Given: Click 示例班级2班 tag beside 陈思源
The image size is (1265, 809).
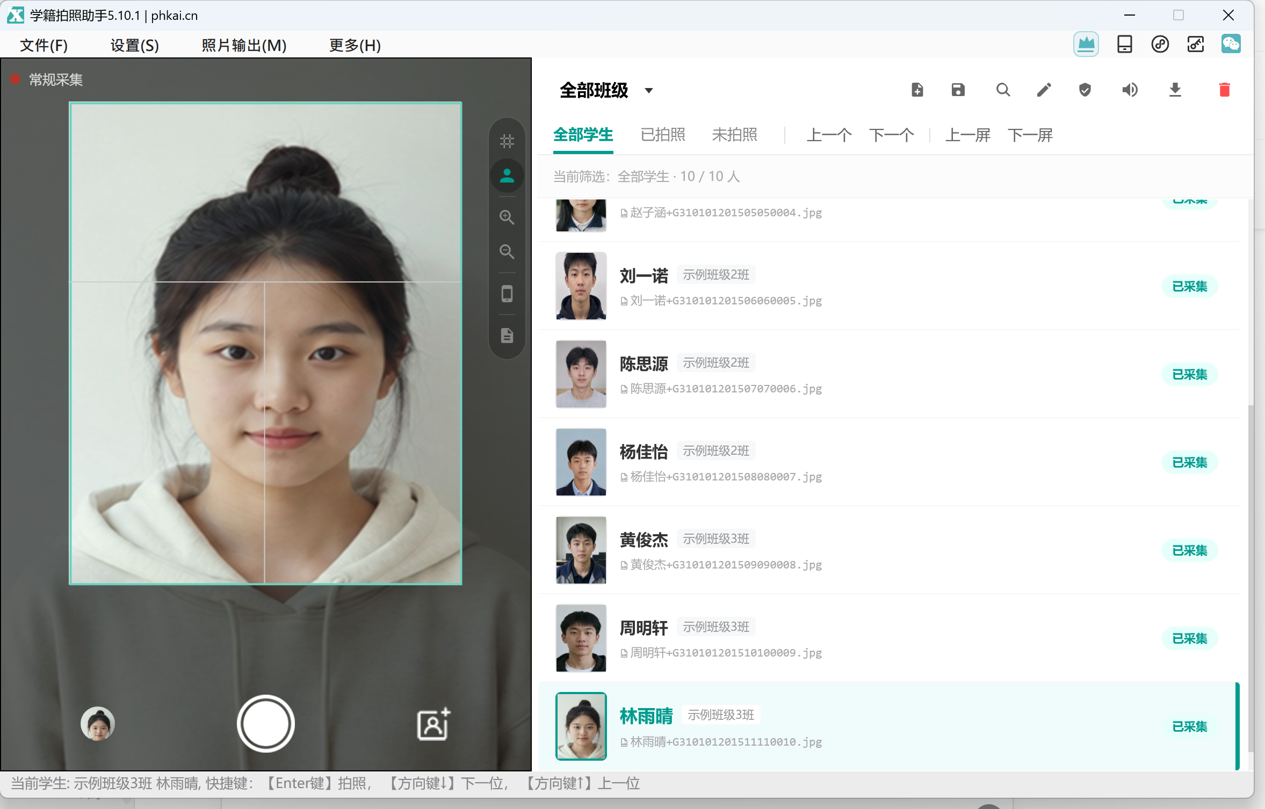Looking at the screenshot, I should (x=716, y=363).
